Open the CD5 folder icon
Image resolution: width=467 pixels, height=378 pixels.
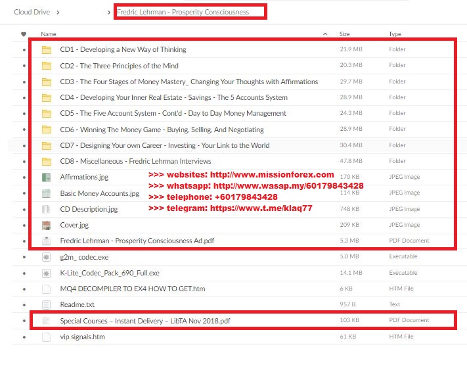[47, 113]
